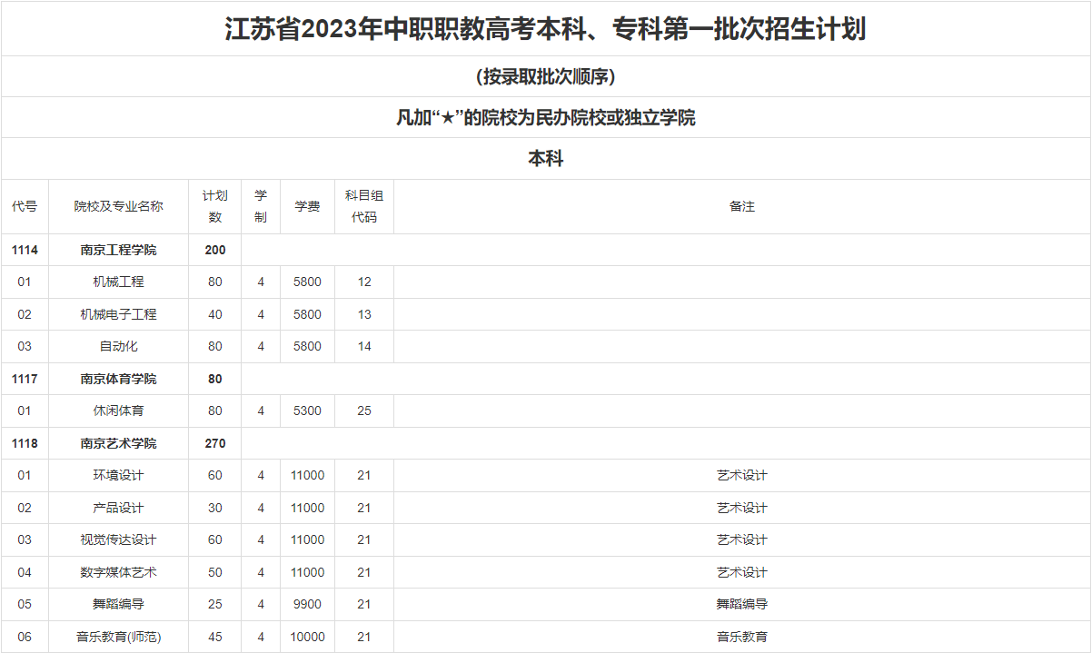Click plan number 30 in 产品设计 row

coord(214,508)
